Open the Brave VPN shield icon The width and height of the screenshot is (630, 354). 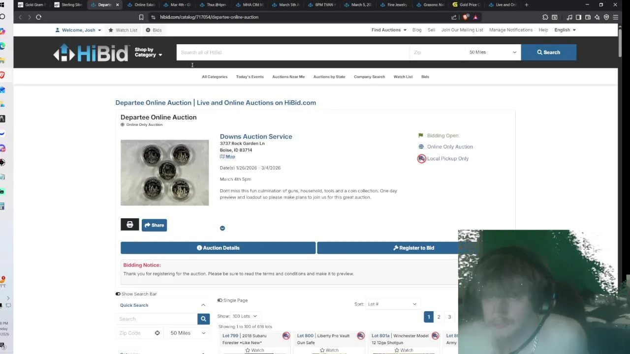tap(606, 17)
